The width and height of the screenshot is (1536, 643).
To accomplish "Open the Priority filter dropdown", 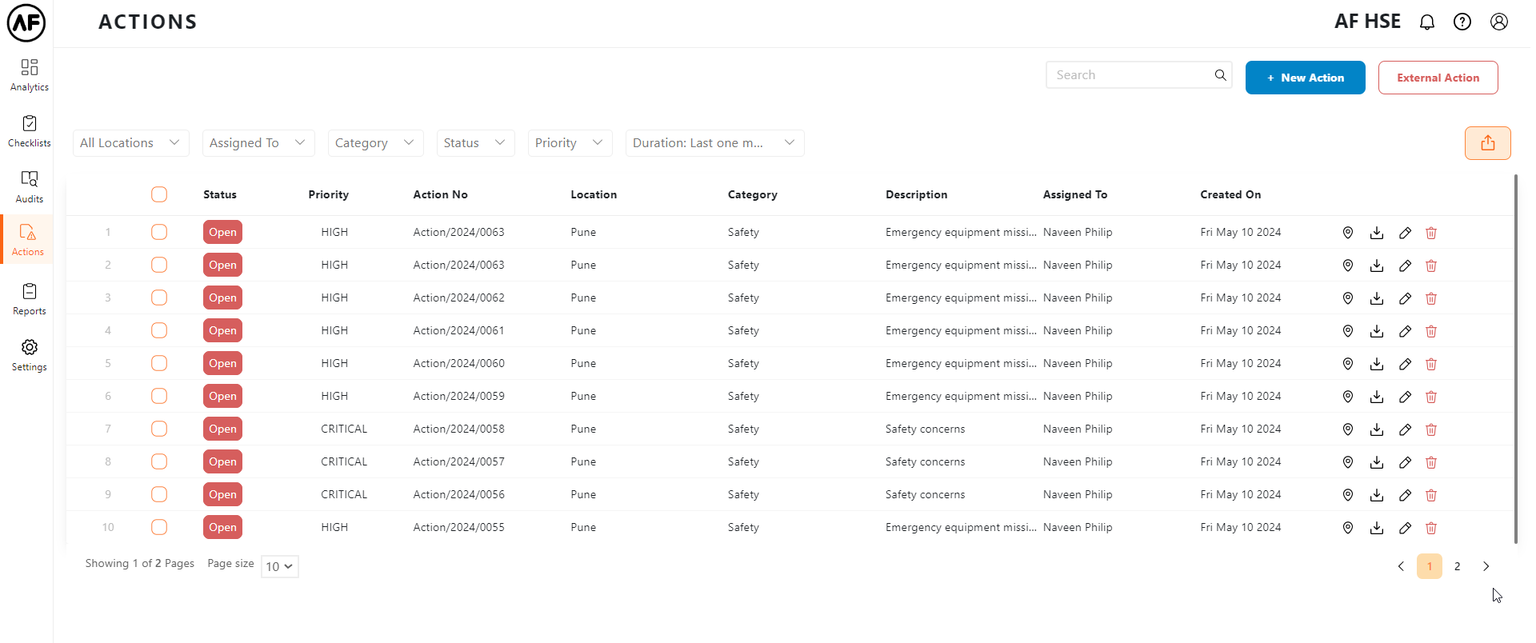I will pos(569,143).
